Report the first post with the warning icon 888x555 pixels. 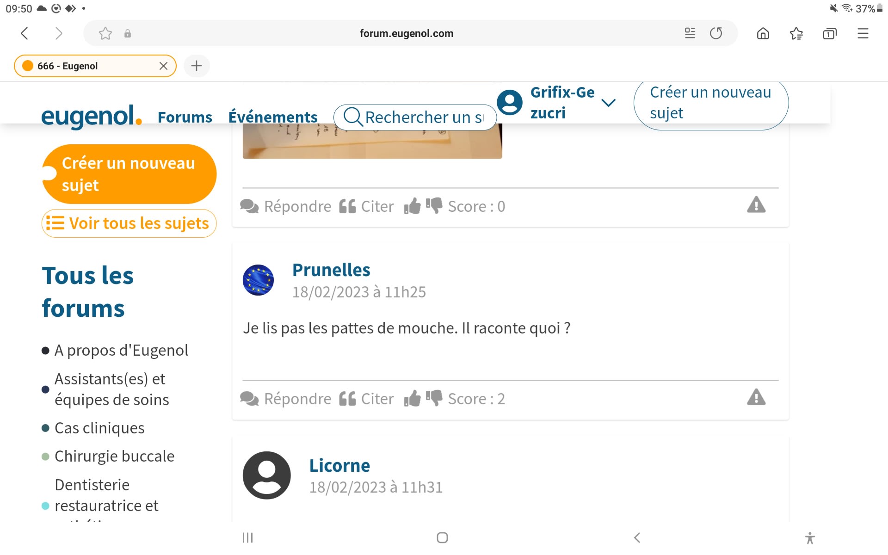756,205
